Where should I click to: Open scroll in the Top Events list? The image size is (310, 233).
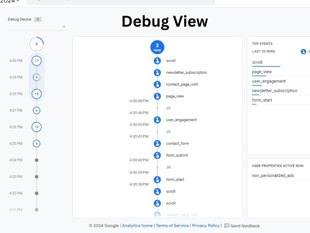pyautogui.click(x=257, y=62)
